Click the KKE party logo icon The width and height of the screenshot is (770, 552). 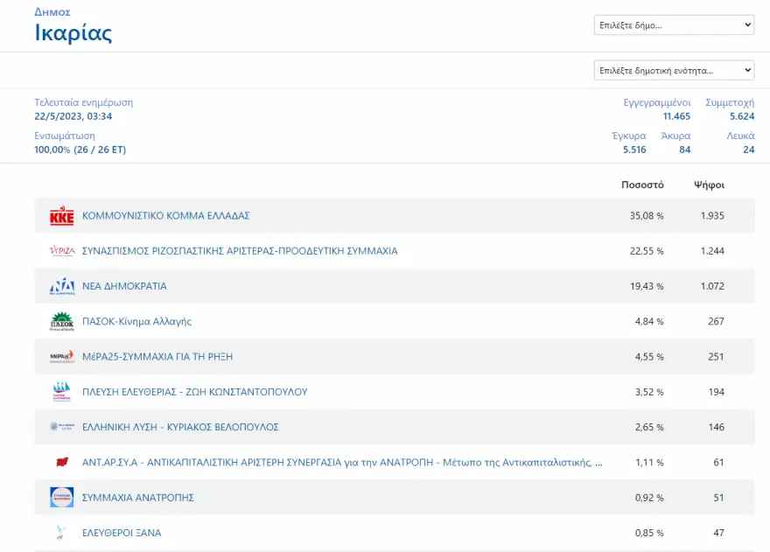[x=62, y=216]
